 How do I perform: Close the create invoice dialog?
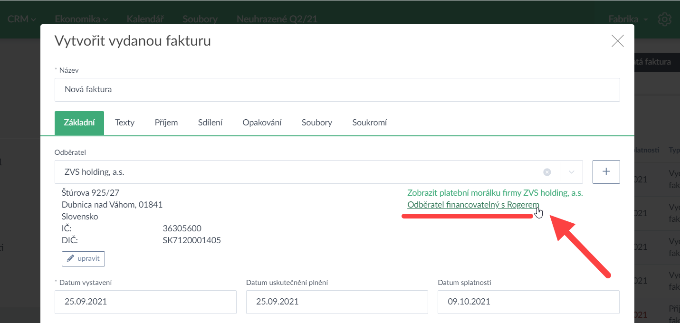click(x=617, y=41)
